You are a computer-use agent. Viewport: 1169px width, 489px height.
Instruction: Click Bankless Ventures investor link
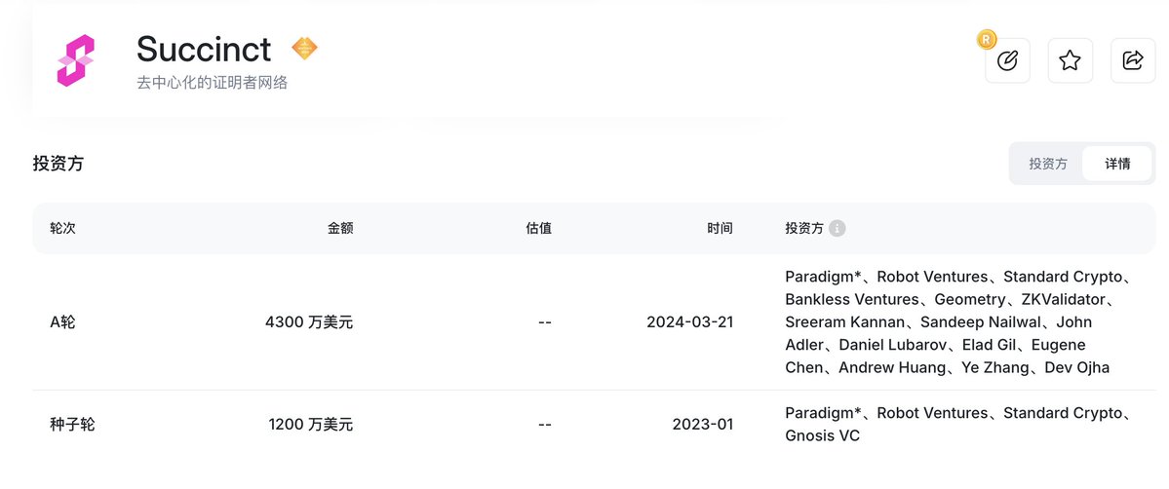click(x=851, y=299)
